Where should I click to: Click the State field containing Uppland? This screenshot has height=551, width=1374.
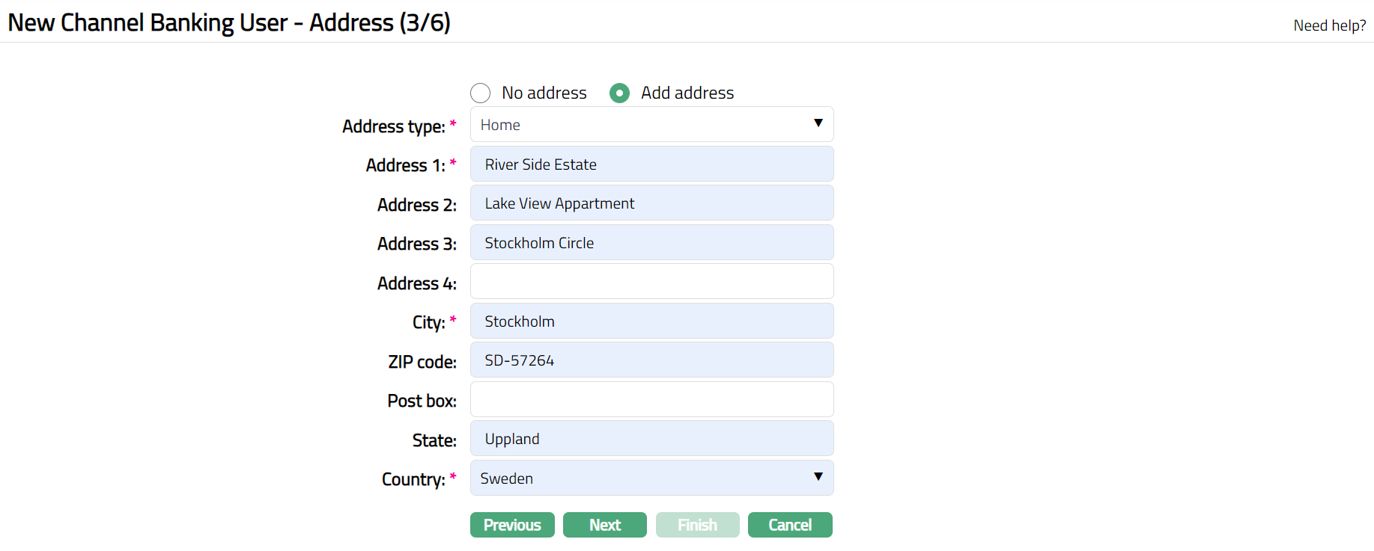pos(651,439)
